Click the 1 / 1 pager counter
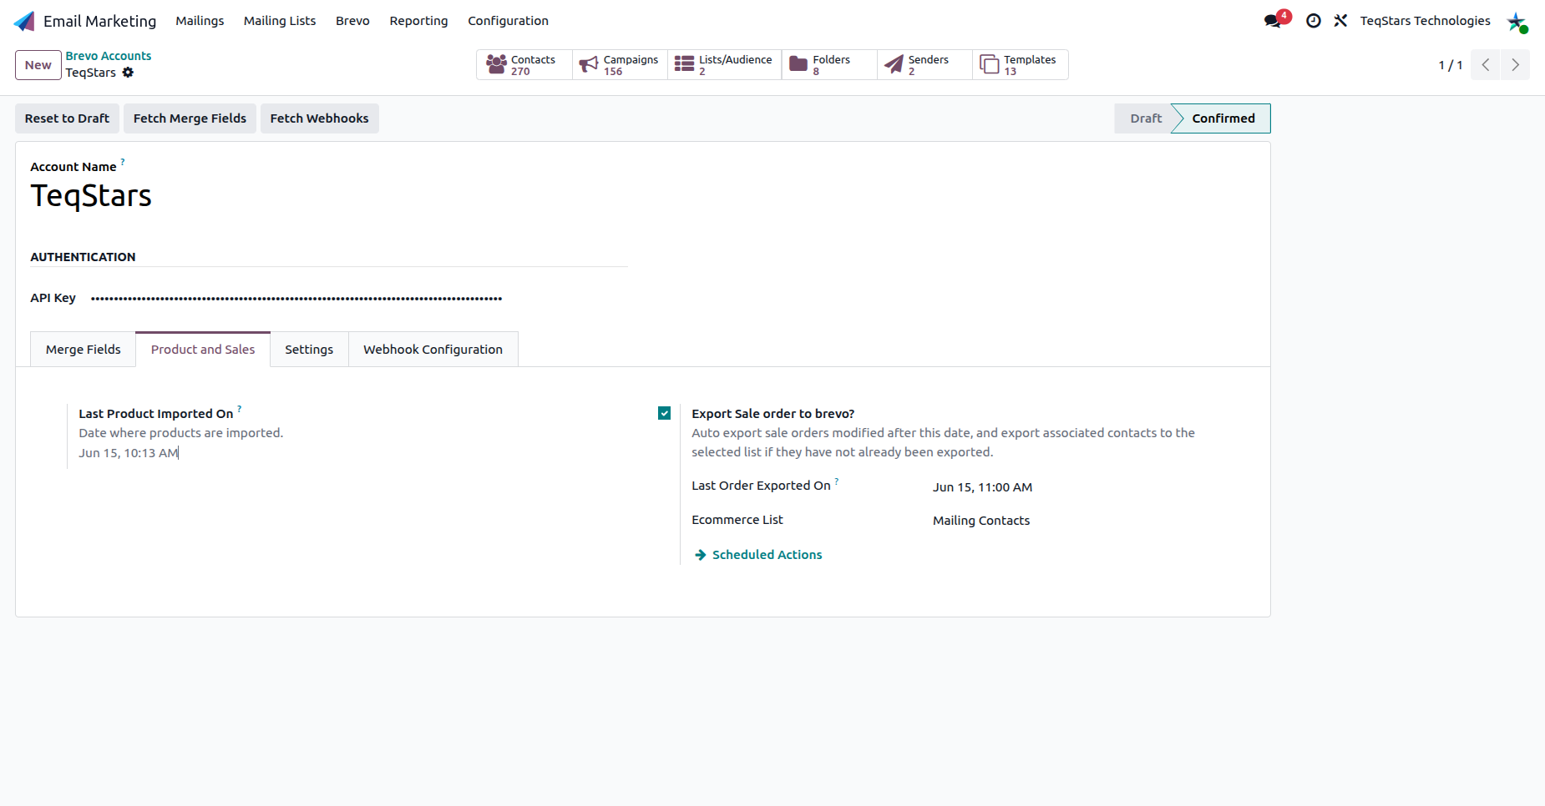The image size is (1545, 806). tap(1451, 65)
